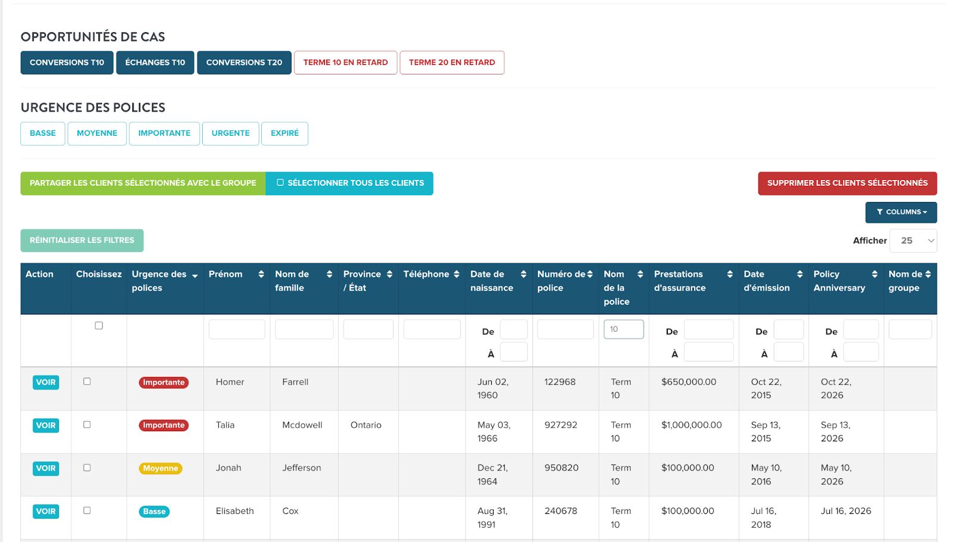Select the Conversions T20 filter tab
954x542 pixels.
pyautogui.click(x=244, y=63)
